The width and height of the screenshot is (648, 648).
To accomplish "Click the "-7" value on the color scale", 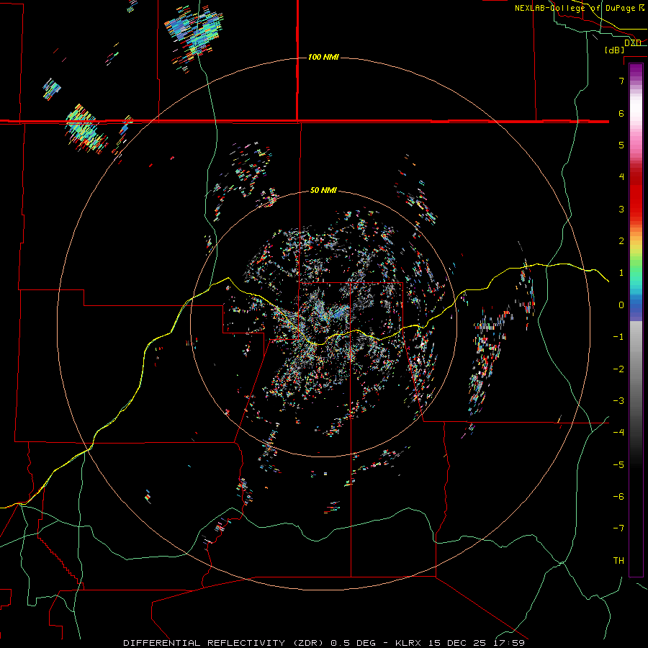I will coord(618,528).
